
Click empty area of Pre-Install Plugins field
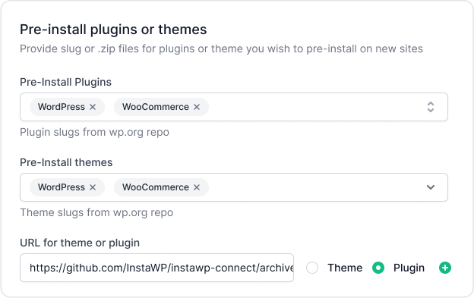pyautogui.click(x=314, y=107)
